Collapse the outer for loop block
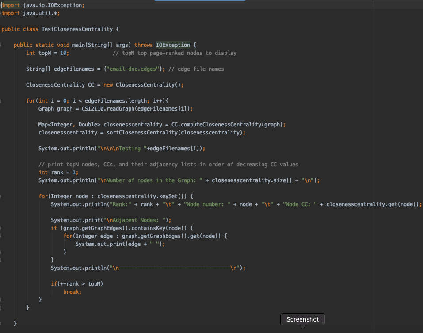This screenshot has width=423, height=333. click(1, 100)
